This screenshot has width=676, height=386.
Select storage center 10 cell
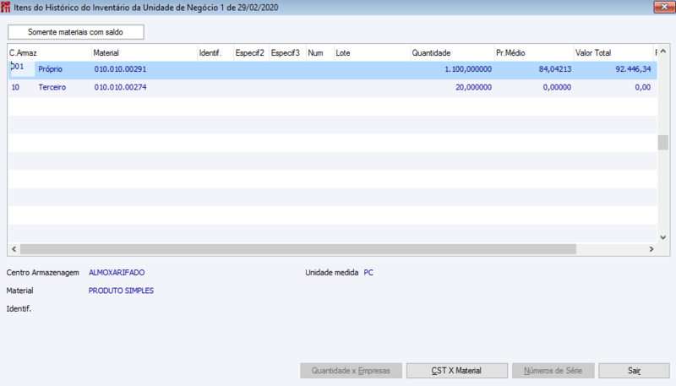pos(15,87)
